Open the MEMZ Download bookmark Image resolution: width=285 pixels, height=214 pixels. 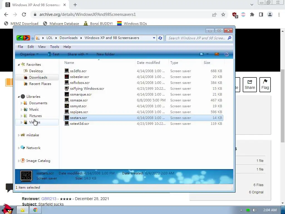(x=21, y=23)
